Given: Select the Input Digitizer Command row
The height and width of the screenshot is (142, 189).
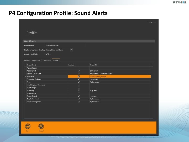Looking at the screenshot, I should point(87,85).
